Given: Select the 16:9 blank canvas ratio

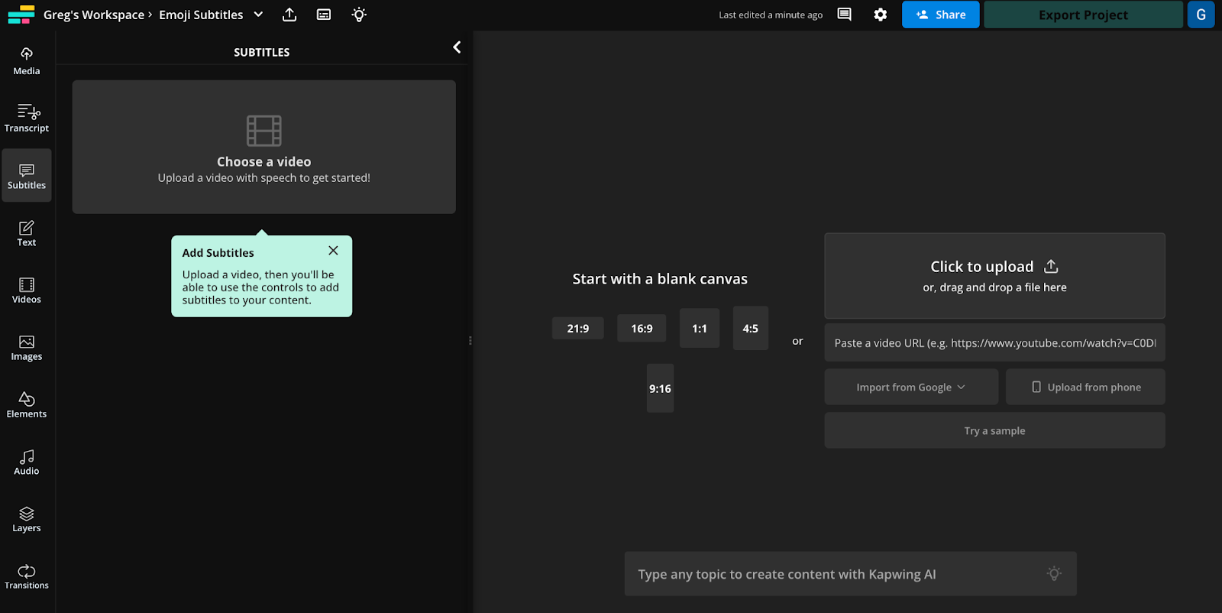Looking at the screenshot, I should (x=642, y=329).
